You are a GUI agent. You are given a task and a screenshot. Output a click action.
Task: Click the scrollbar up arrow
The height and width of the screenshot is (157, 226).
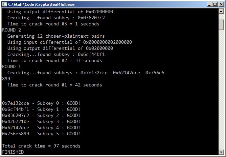221,12
